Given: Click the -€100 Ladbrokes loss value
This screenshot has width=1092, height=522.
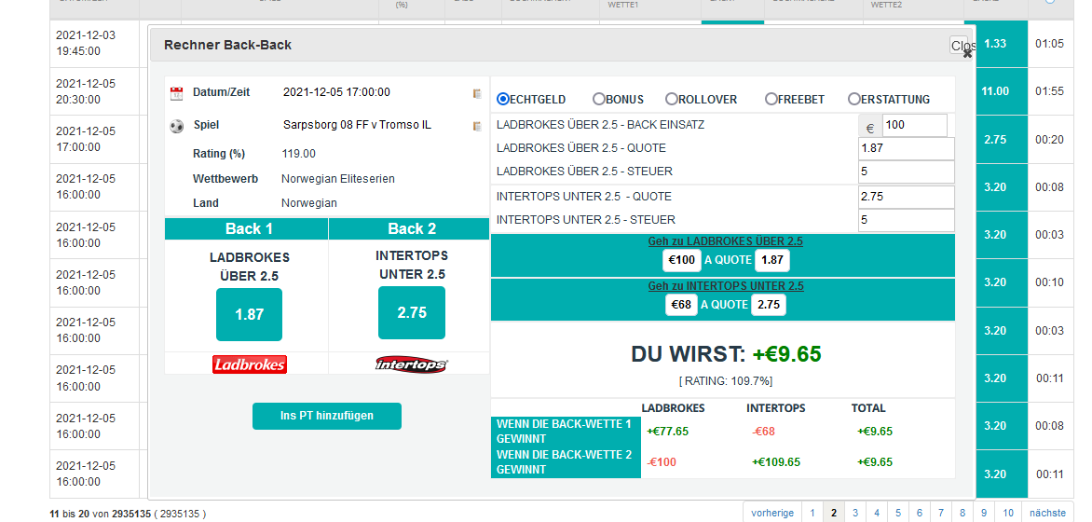Looking at the screenshot, I should [661, 462].
